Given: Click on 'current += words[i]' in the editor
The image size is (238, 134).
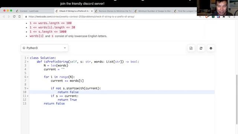Looking at the screenshot, I should (x=67, y=81).
